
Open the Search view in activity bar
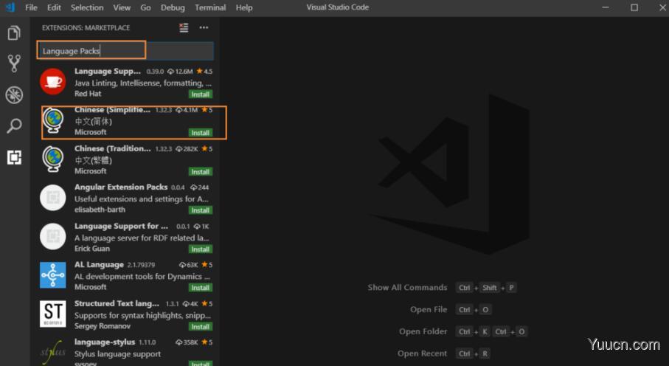coord(14,126)
